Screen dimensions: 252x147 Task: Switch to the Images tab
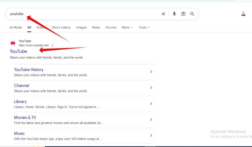click(81, 28)
